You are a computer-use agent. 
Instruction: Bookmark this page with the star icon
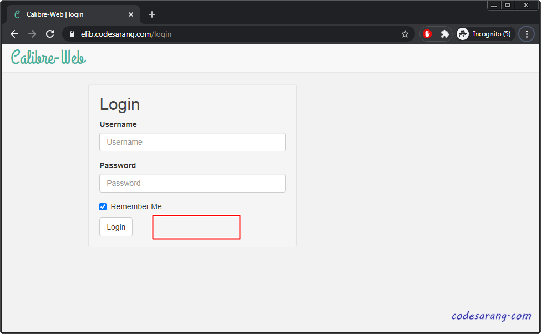click(405, 34)
